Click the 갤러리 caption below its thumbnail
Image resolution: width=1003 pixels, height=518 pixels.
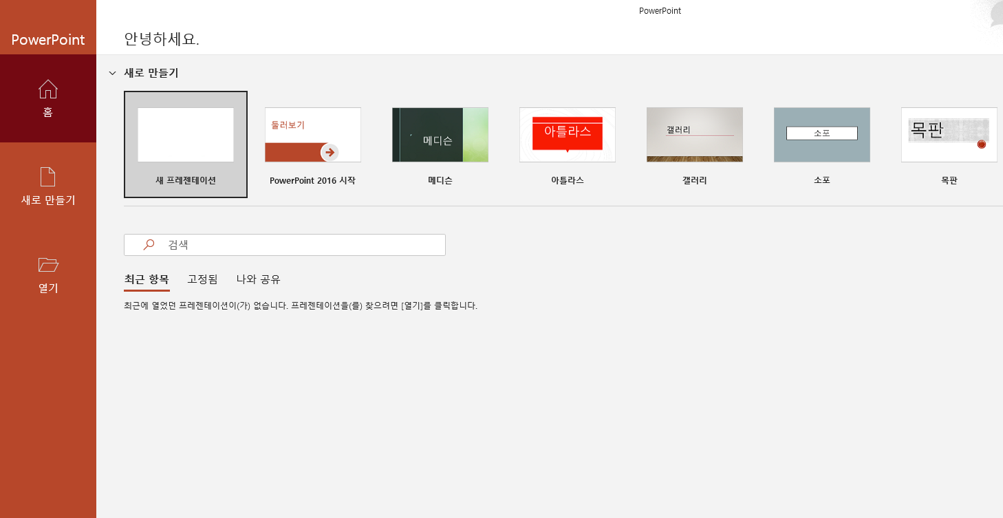tap(695, 181)
